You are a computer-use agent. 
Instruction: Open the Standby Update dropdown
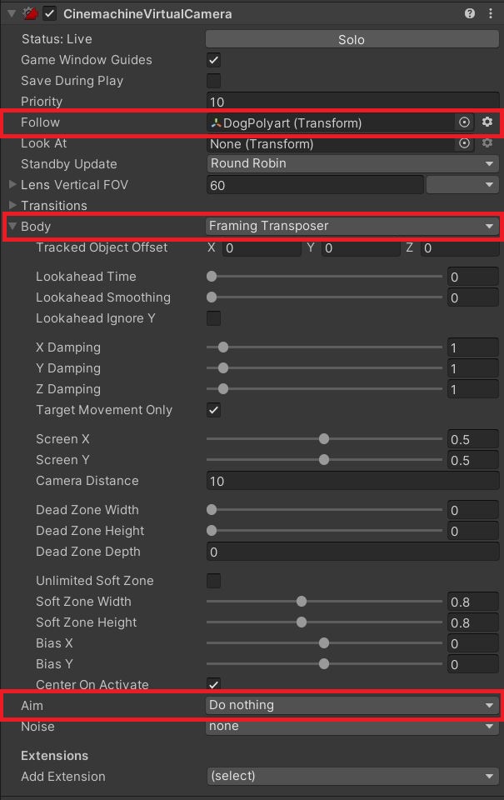[x=352, y=164]
